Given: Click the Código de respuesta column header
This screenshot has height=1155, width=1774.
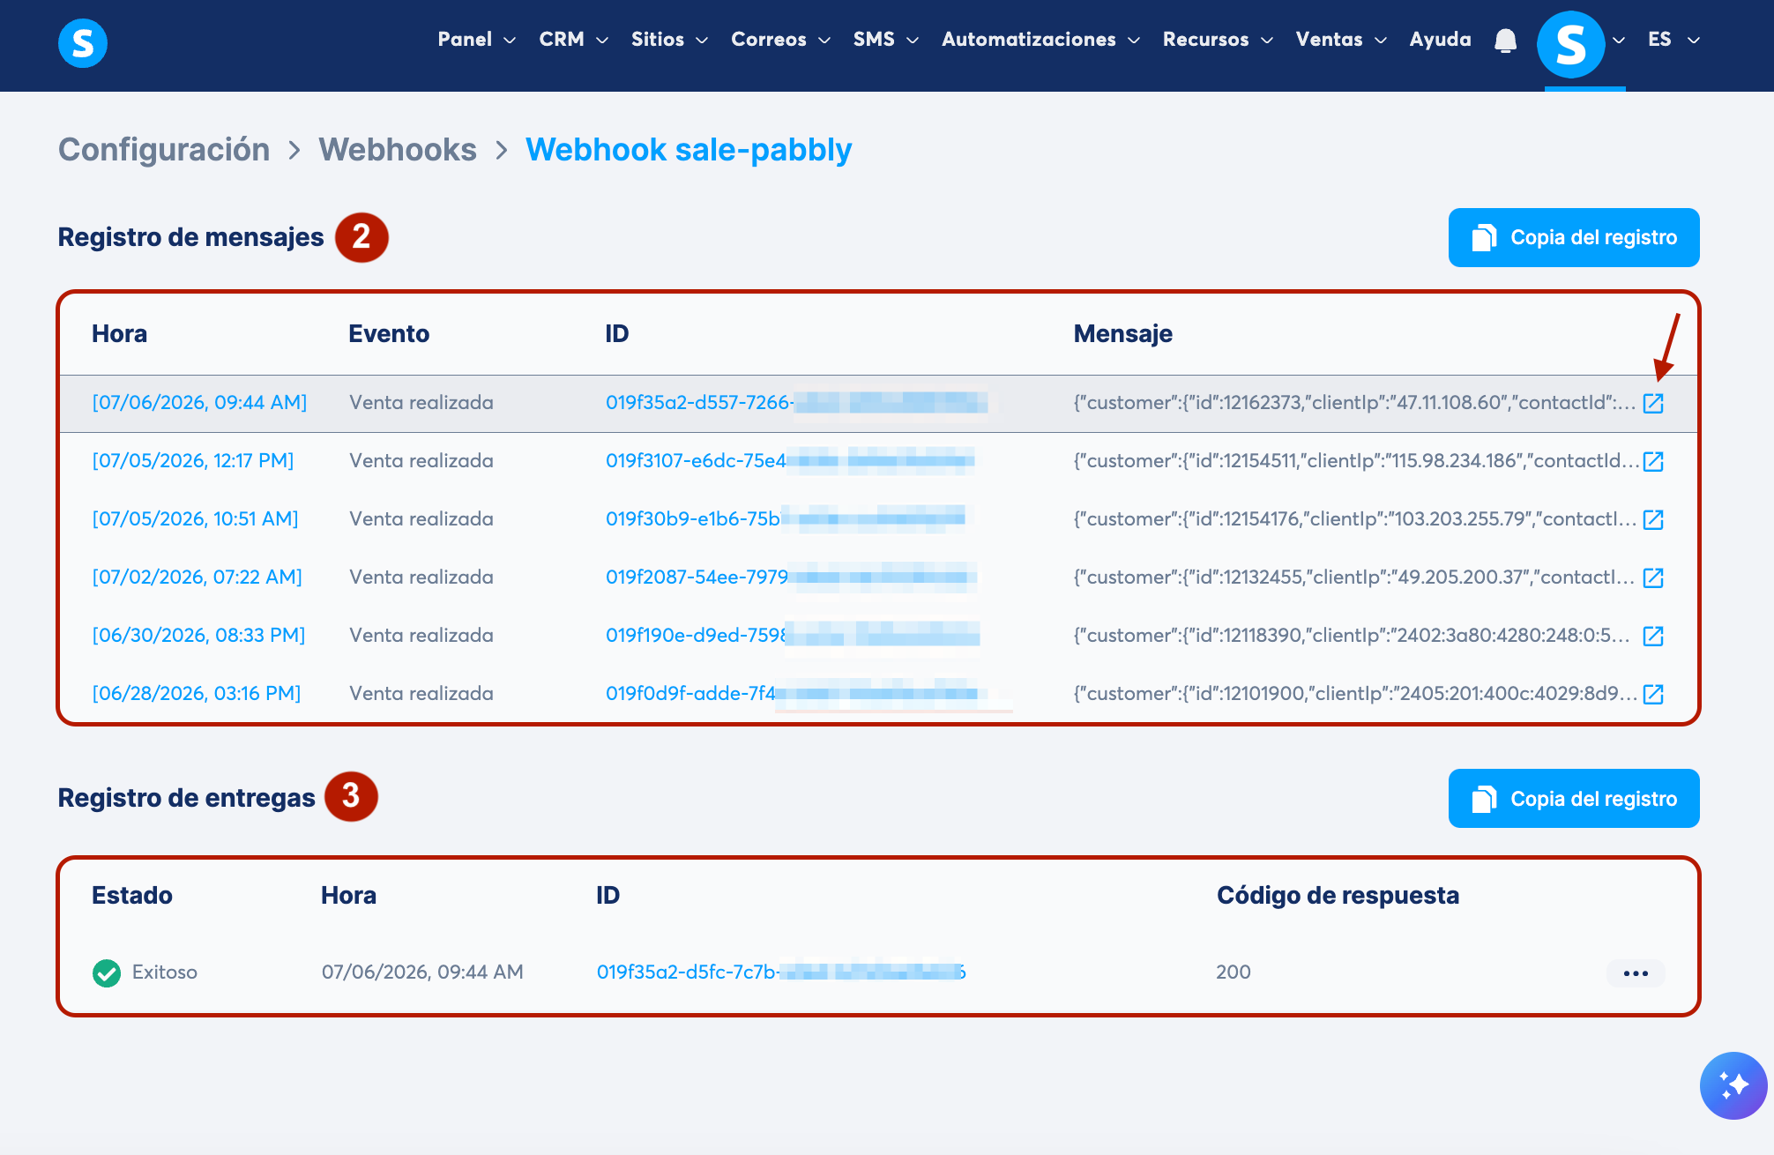Looking at the screenshot, I should (1338, 896).
